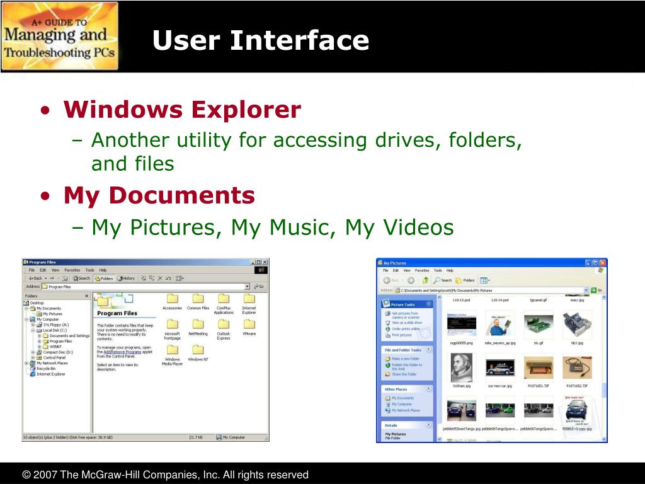Click the Delete X icon in Program Files toolbar
645x484 pixels.
tap(160, 278)
